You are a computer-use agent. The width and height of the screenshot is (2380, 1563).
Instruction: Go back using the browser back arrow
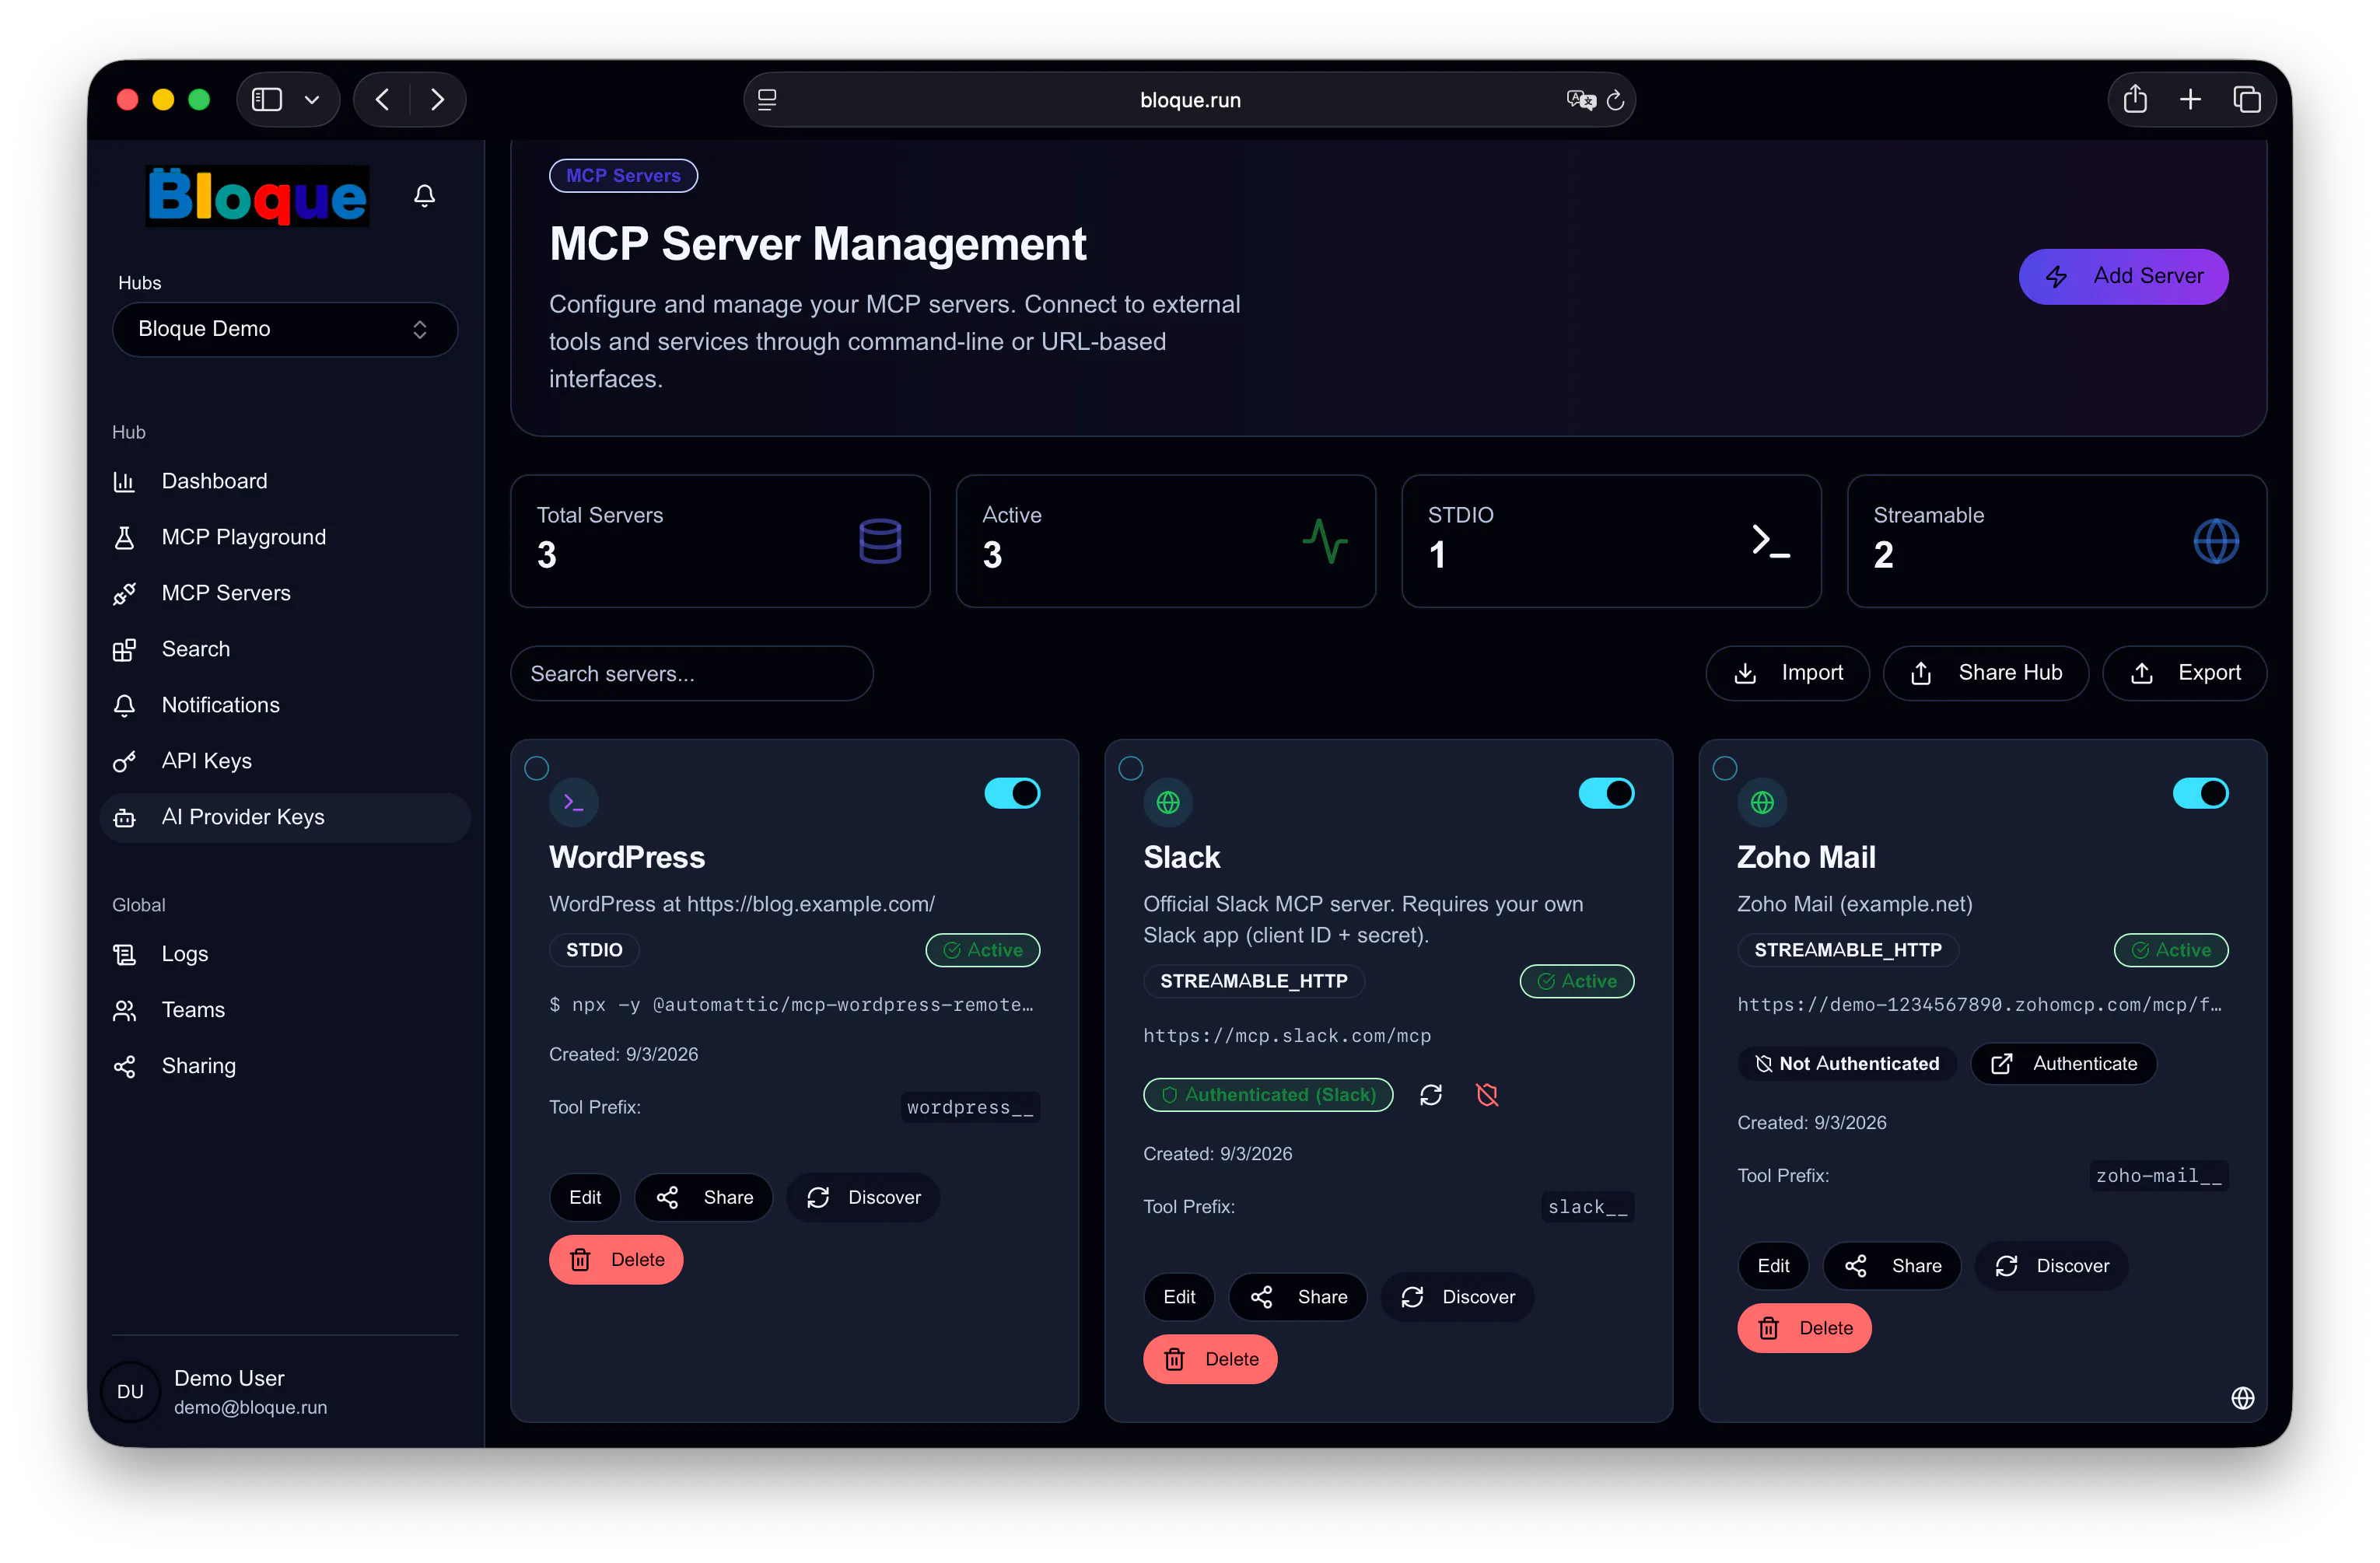tap(382, 99)
